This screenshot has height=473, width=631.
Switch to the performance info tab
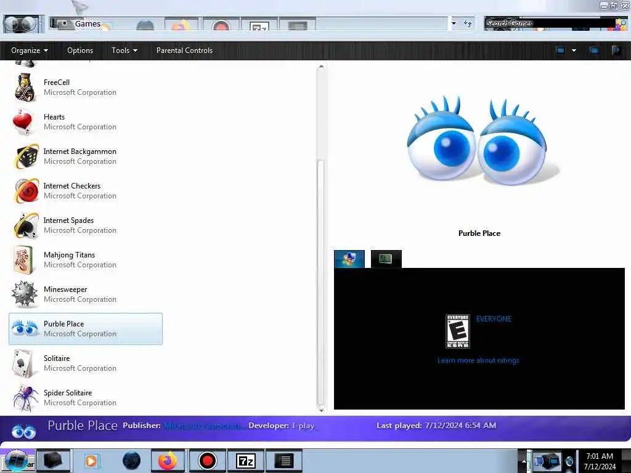click(x=386, y=259)
